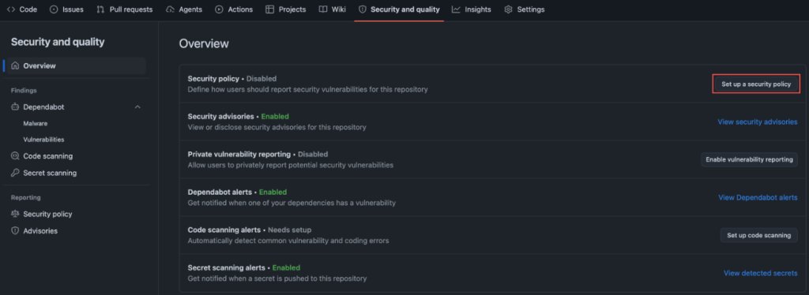This screenshot has width=809, height=295.
Task: Click the Overview page heading
Action: coord(204,43)
